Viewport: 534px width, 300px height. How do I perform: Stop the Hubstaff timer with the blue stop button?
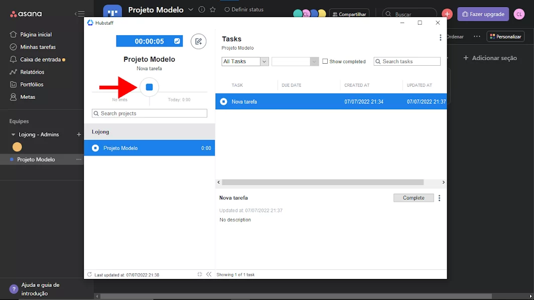point(149,87)
